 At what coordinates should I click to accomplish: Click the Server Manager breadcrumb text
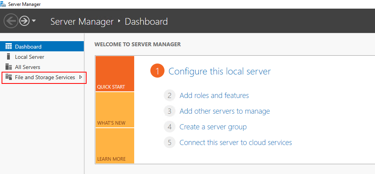82,22
